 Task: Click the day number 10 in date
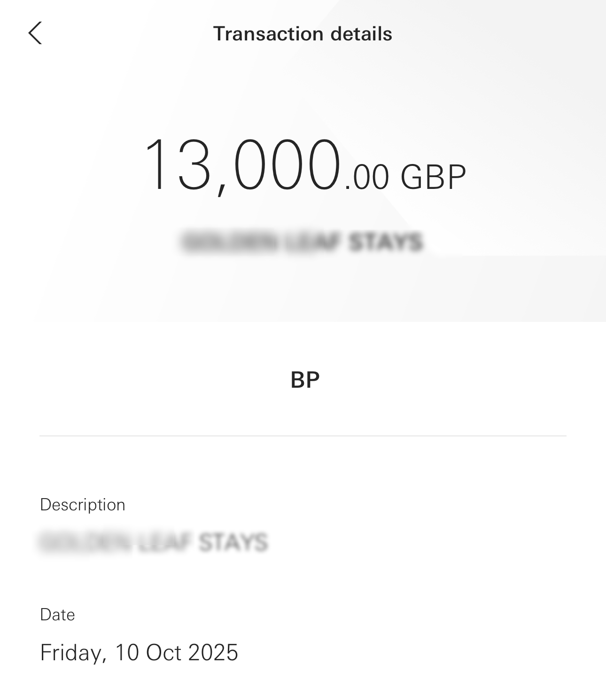126,652
